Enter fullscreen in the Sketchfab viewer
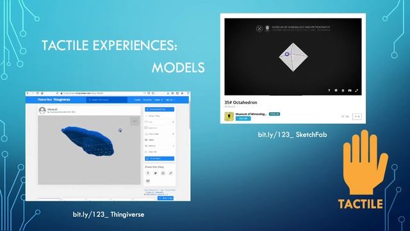Image resolution: width=410 pixels, height=231 pixels. [356, 90]
